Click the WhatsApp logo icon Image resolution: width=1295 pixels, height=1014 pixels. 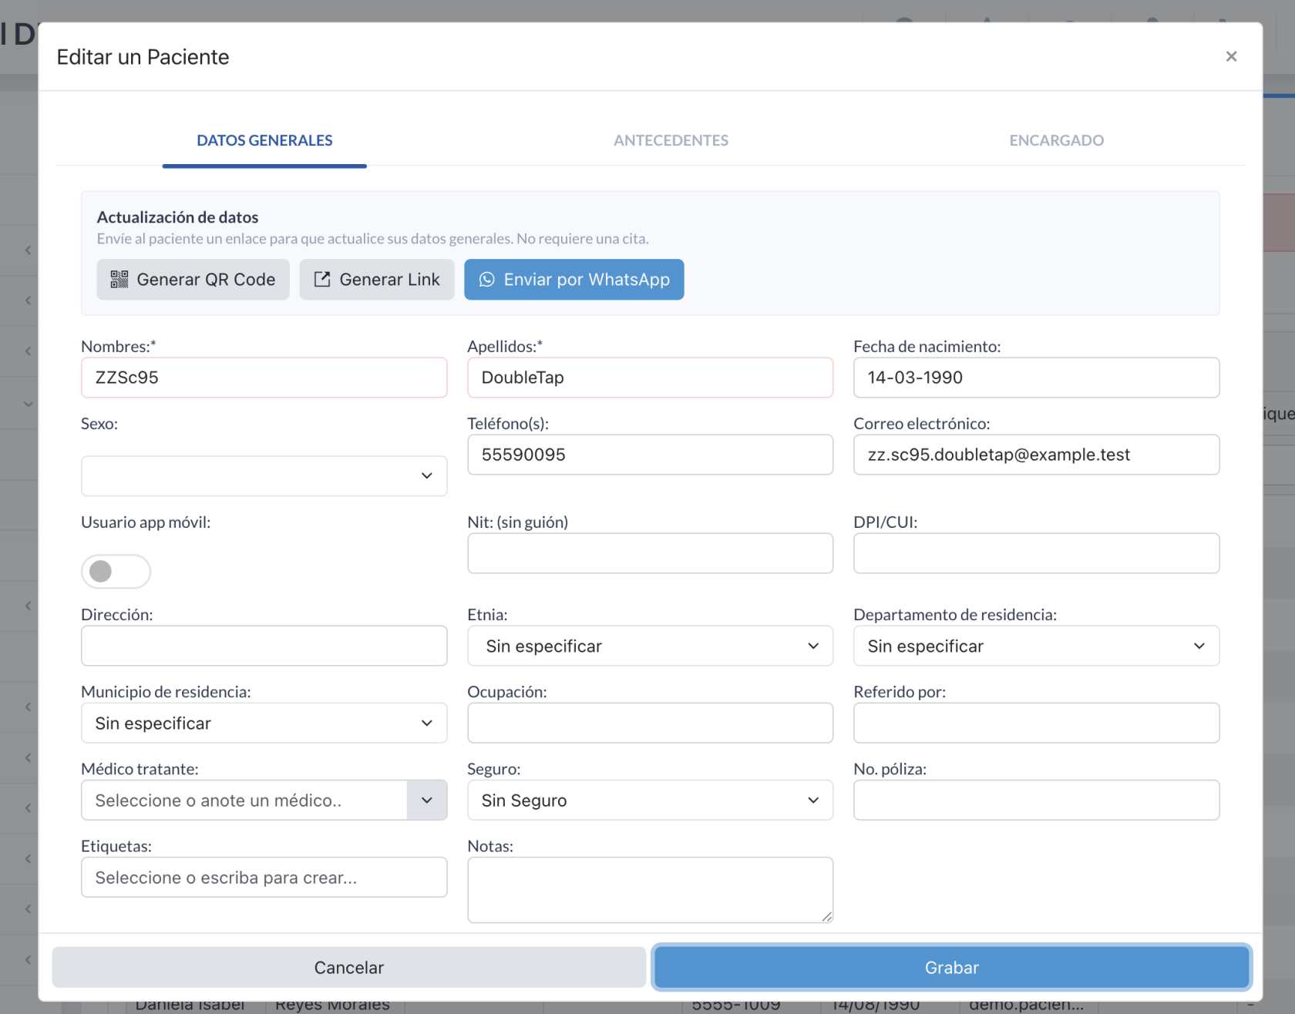coord(487,280)
